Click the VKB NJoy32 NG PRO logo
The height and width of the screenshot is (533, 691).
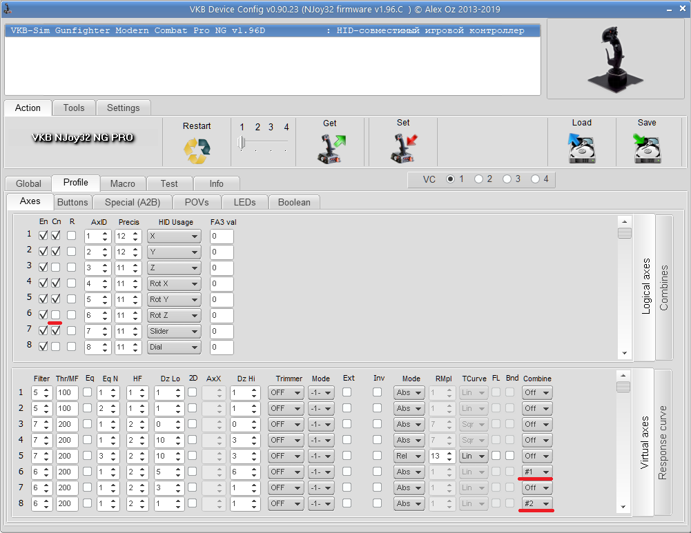pyautogui.click(x=82, y=138)
